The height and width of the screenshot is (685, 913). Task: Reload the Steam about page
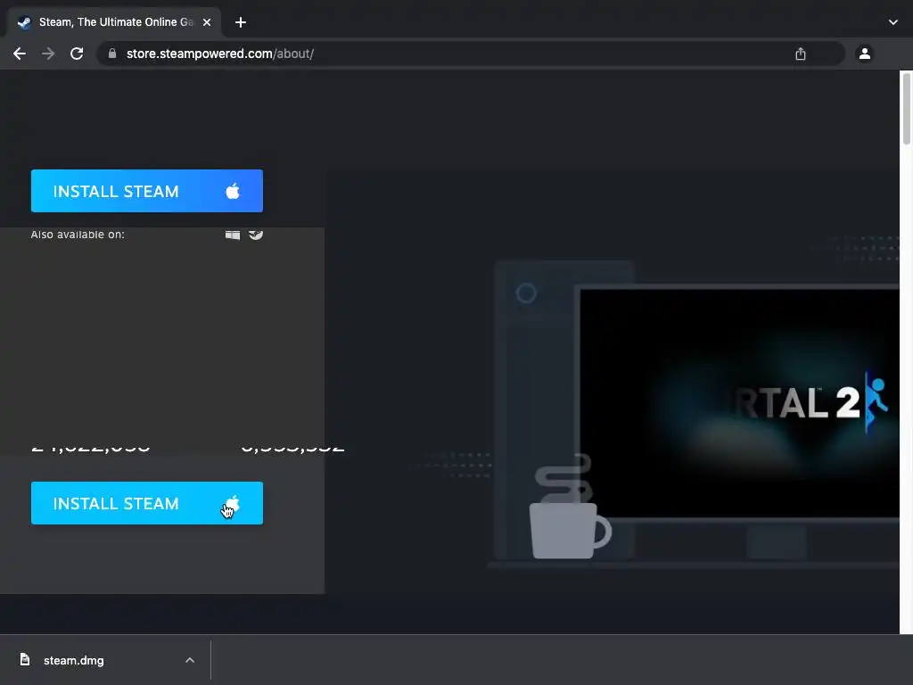click(x=77, y=54)
